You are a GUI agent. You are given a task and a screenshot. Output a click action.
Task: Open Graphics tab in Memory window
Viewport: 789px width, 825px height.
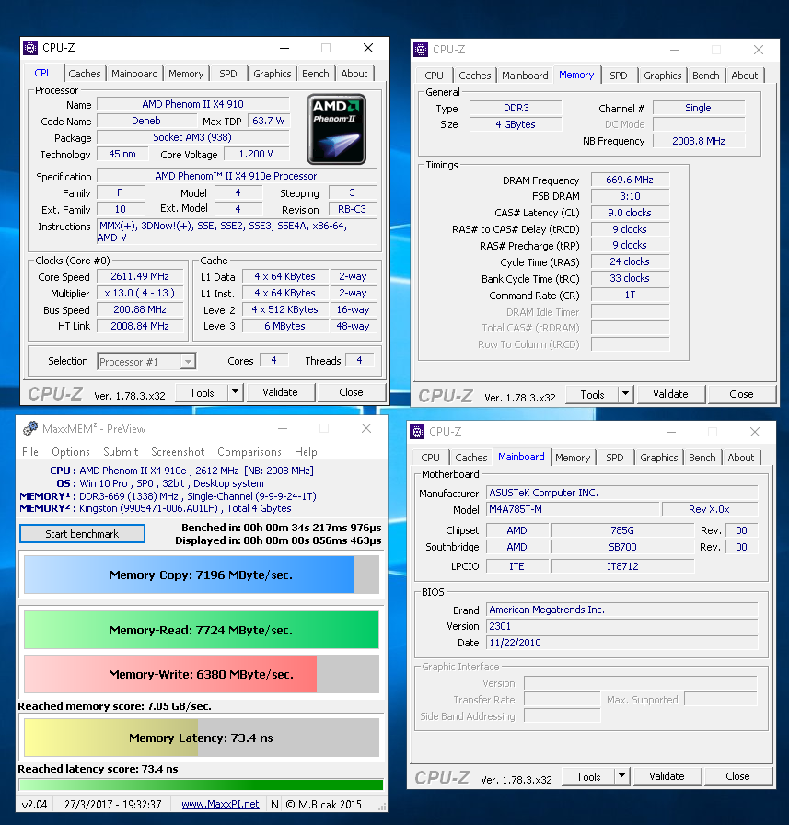[x=663, y=76]
